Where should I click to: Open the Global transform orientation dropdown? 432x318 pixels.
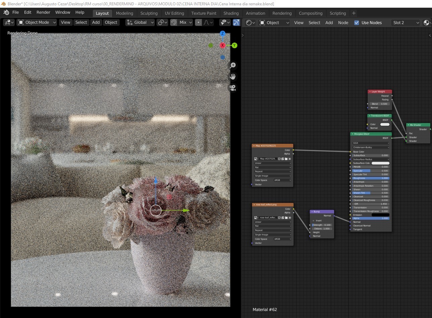(x=140, y=22)
